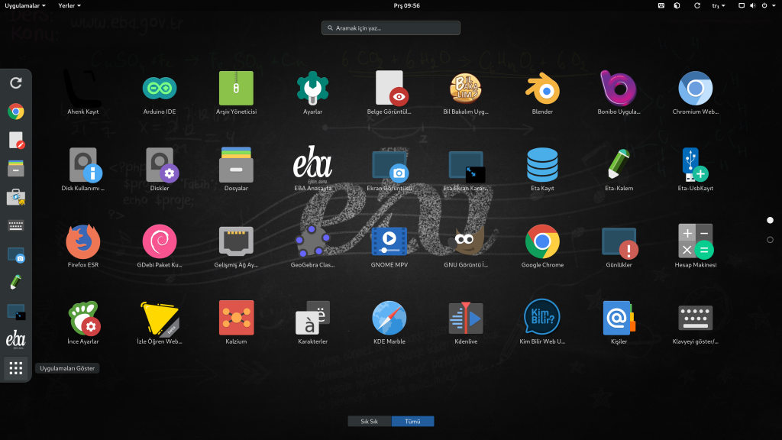Open the Günlükler logs app
The width and height of the screenshot is (782, 440).
coord(619,246)
